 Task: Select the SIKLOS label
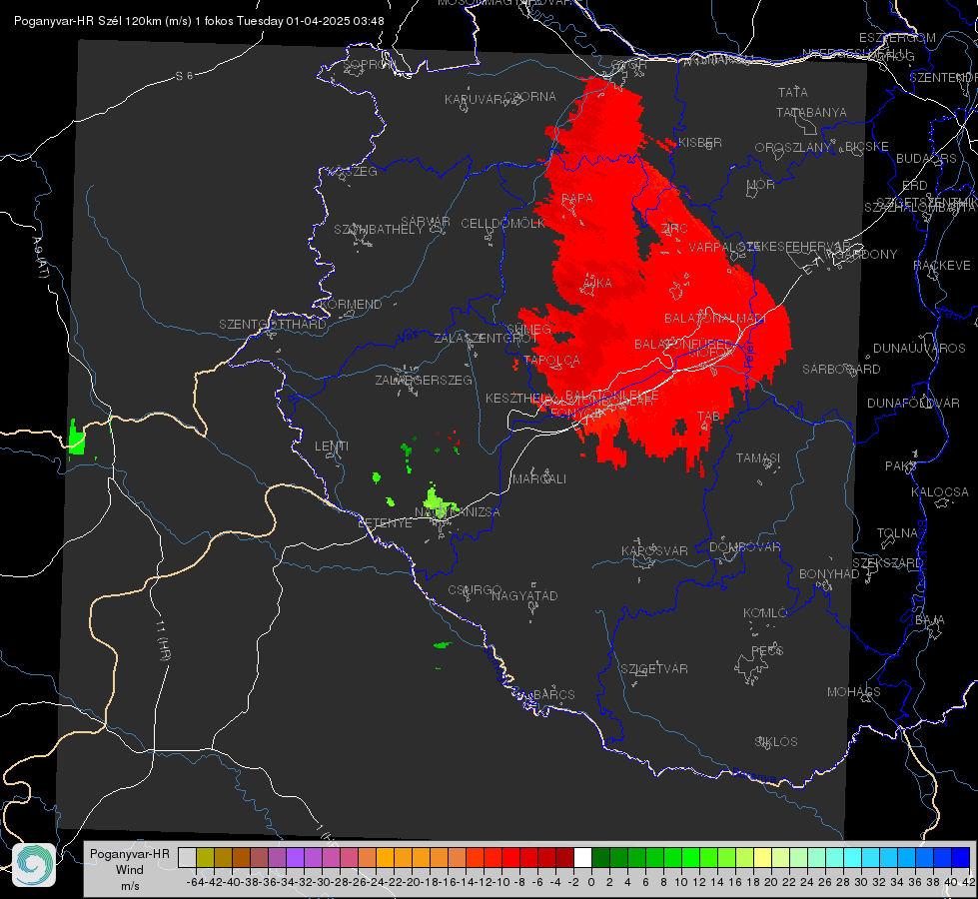[x=776, y=741]
